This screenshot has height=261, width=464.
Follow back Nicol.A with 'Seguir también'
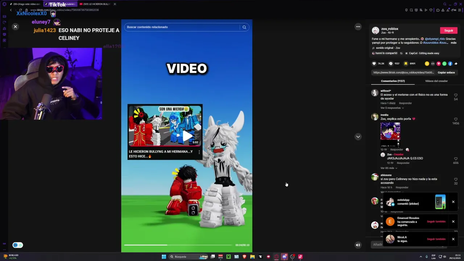click(x=436, y=239)
